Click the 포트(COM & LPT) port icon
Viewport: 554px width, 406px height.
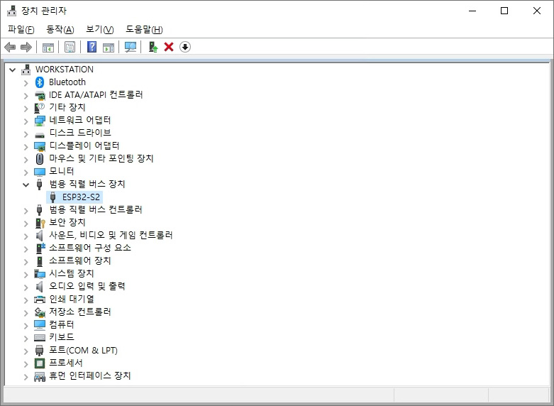40,351
